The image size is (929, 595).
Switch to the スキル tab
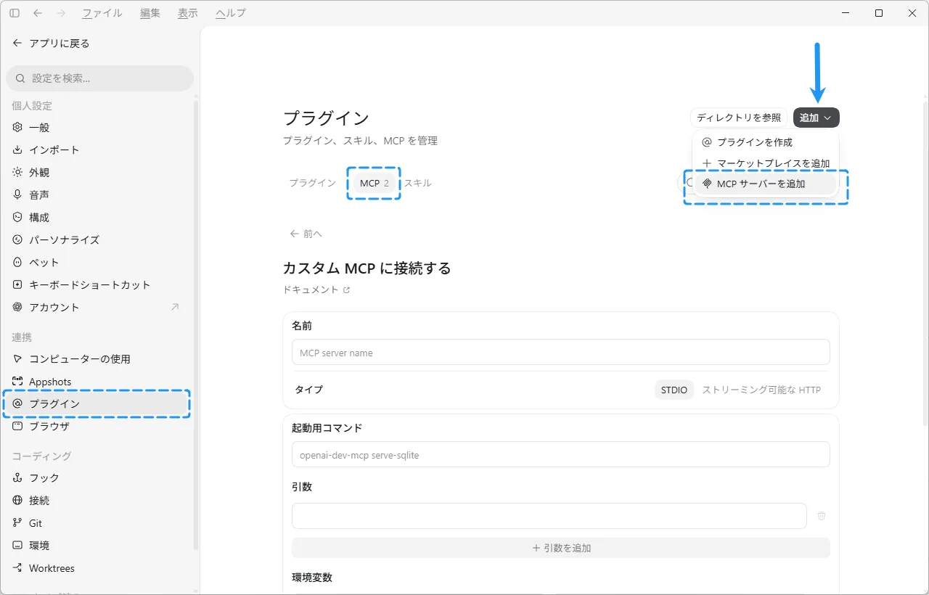[x=417, y=183]
